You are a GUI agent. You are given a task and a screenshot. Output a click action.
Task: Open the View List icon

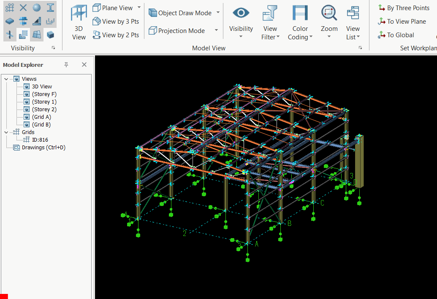(x=353, y=13)
